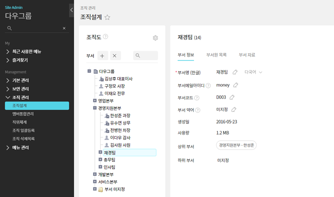Switch to the 부서 자료 tab
The width and height of the screenshot is (334, 197).
pyautogui.click(x=247, y=55)
